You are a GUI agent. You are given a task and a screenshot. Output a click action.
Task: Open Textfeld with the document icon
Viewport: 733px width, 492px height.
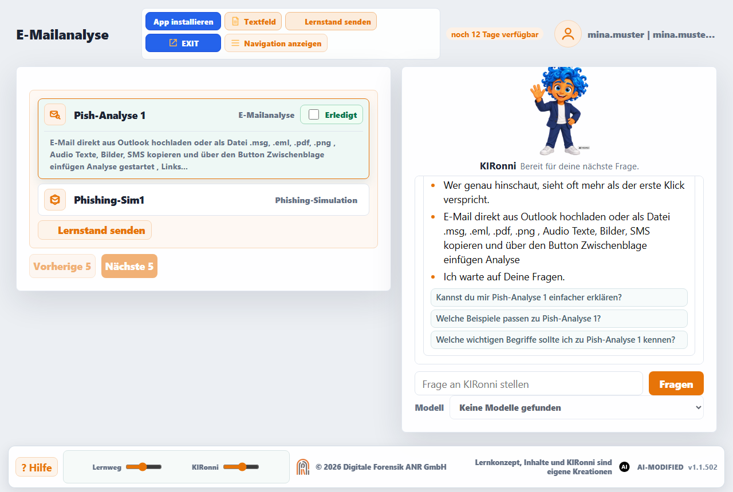click(253, 22)
